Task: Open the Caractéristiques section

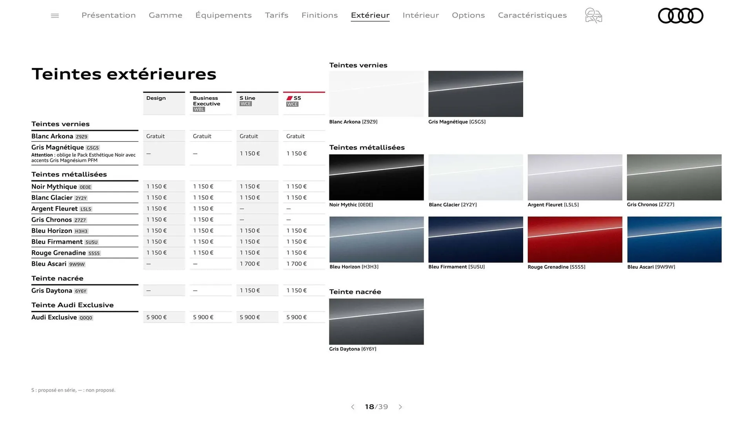Action: (x=532, y=15)
